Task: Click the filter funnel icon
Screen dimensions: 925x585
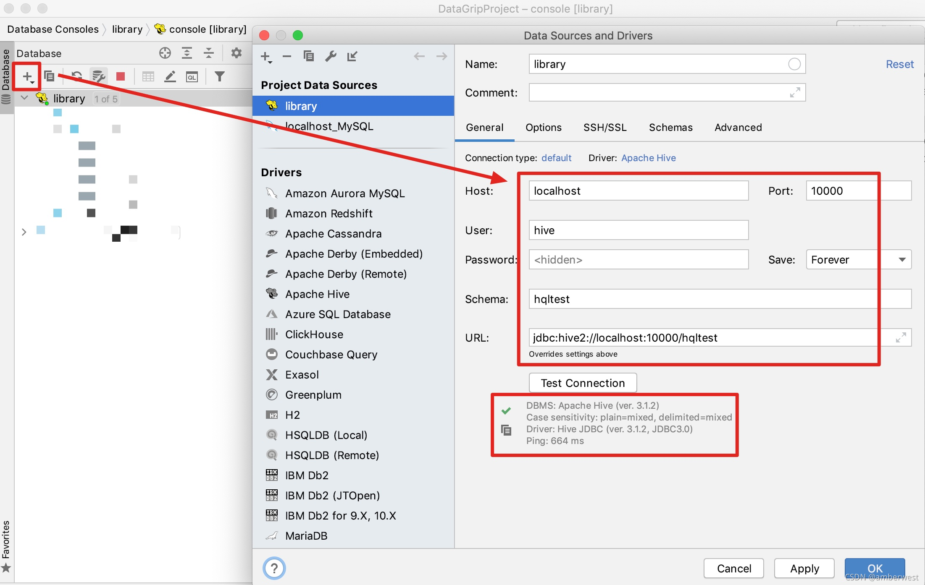Action: coord(219,76)
